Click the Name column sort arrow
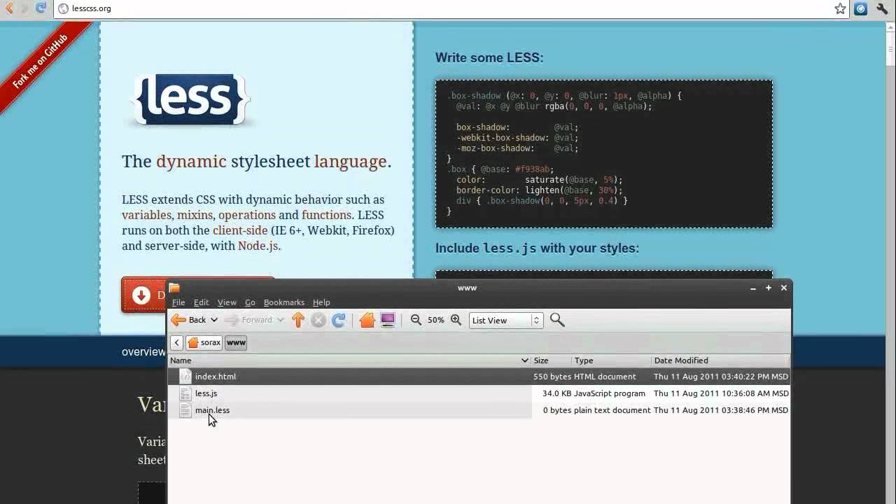 [524, 360]
